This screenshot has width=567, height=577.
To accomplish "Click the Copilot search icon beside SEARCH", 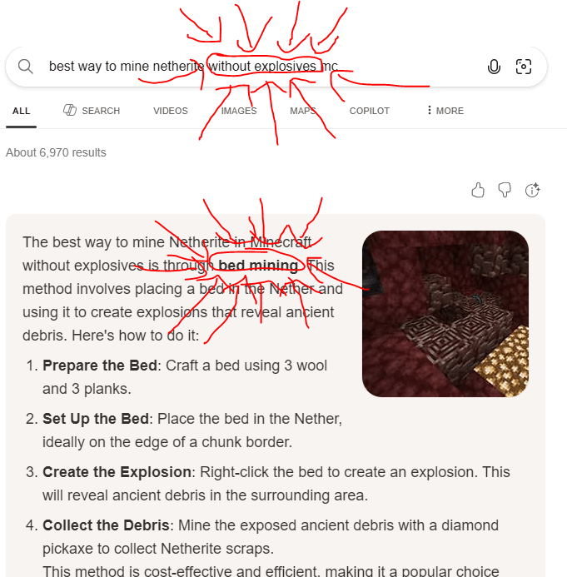I will (70, 110).
